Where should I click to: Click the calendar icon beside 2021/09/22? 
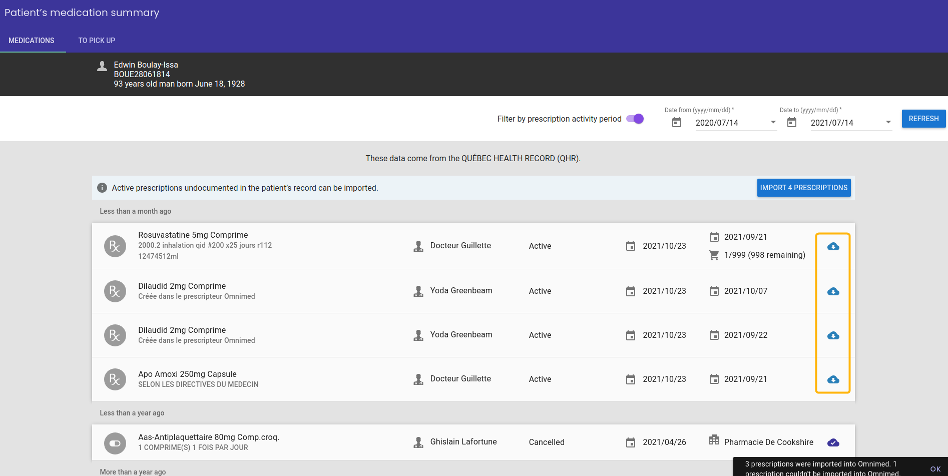point(714,335)
